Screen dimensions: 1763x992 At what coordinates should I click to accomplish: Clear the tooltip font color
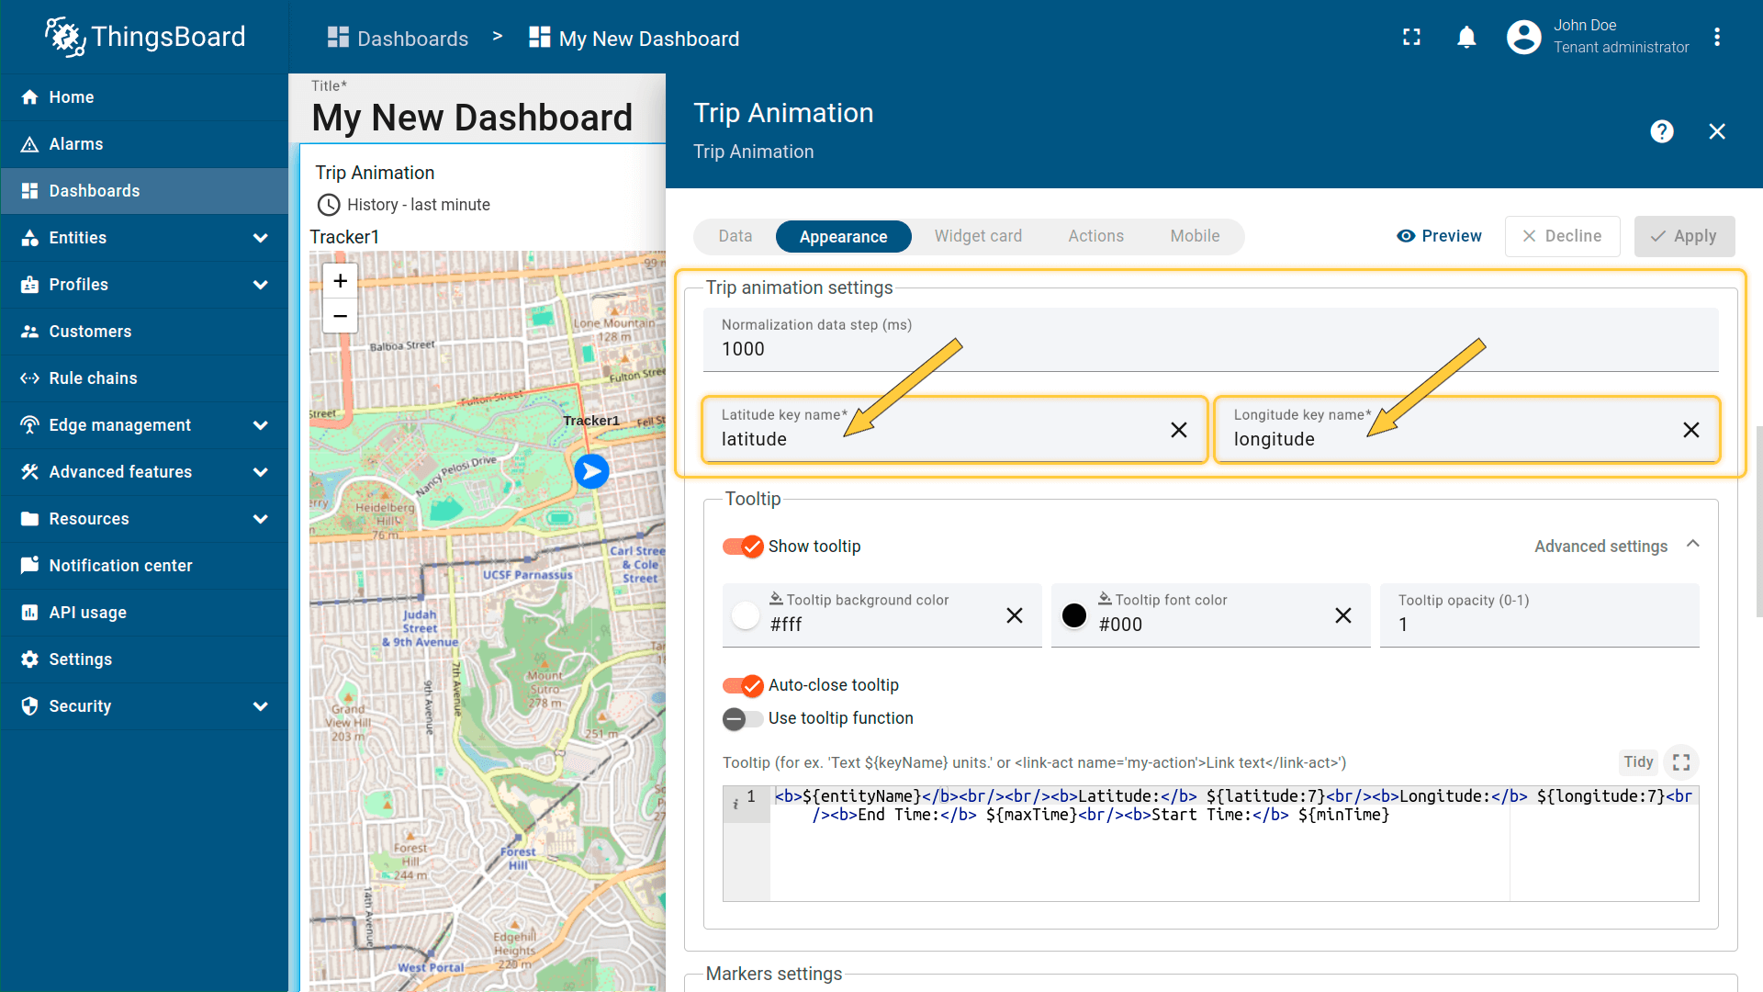pos(1342,615)
